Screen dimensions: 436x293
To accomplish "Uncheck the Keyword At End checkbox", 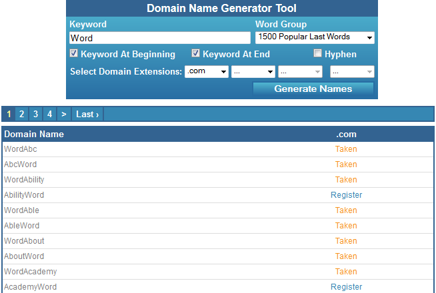I will [195, 53].
